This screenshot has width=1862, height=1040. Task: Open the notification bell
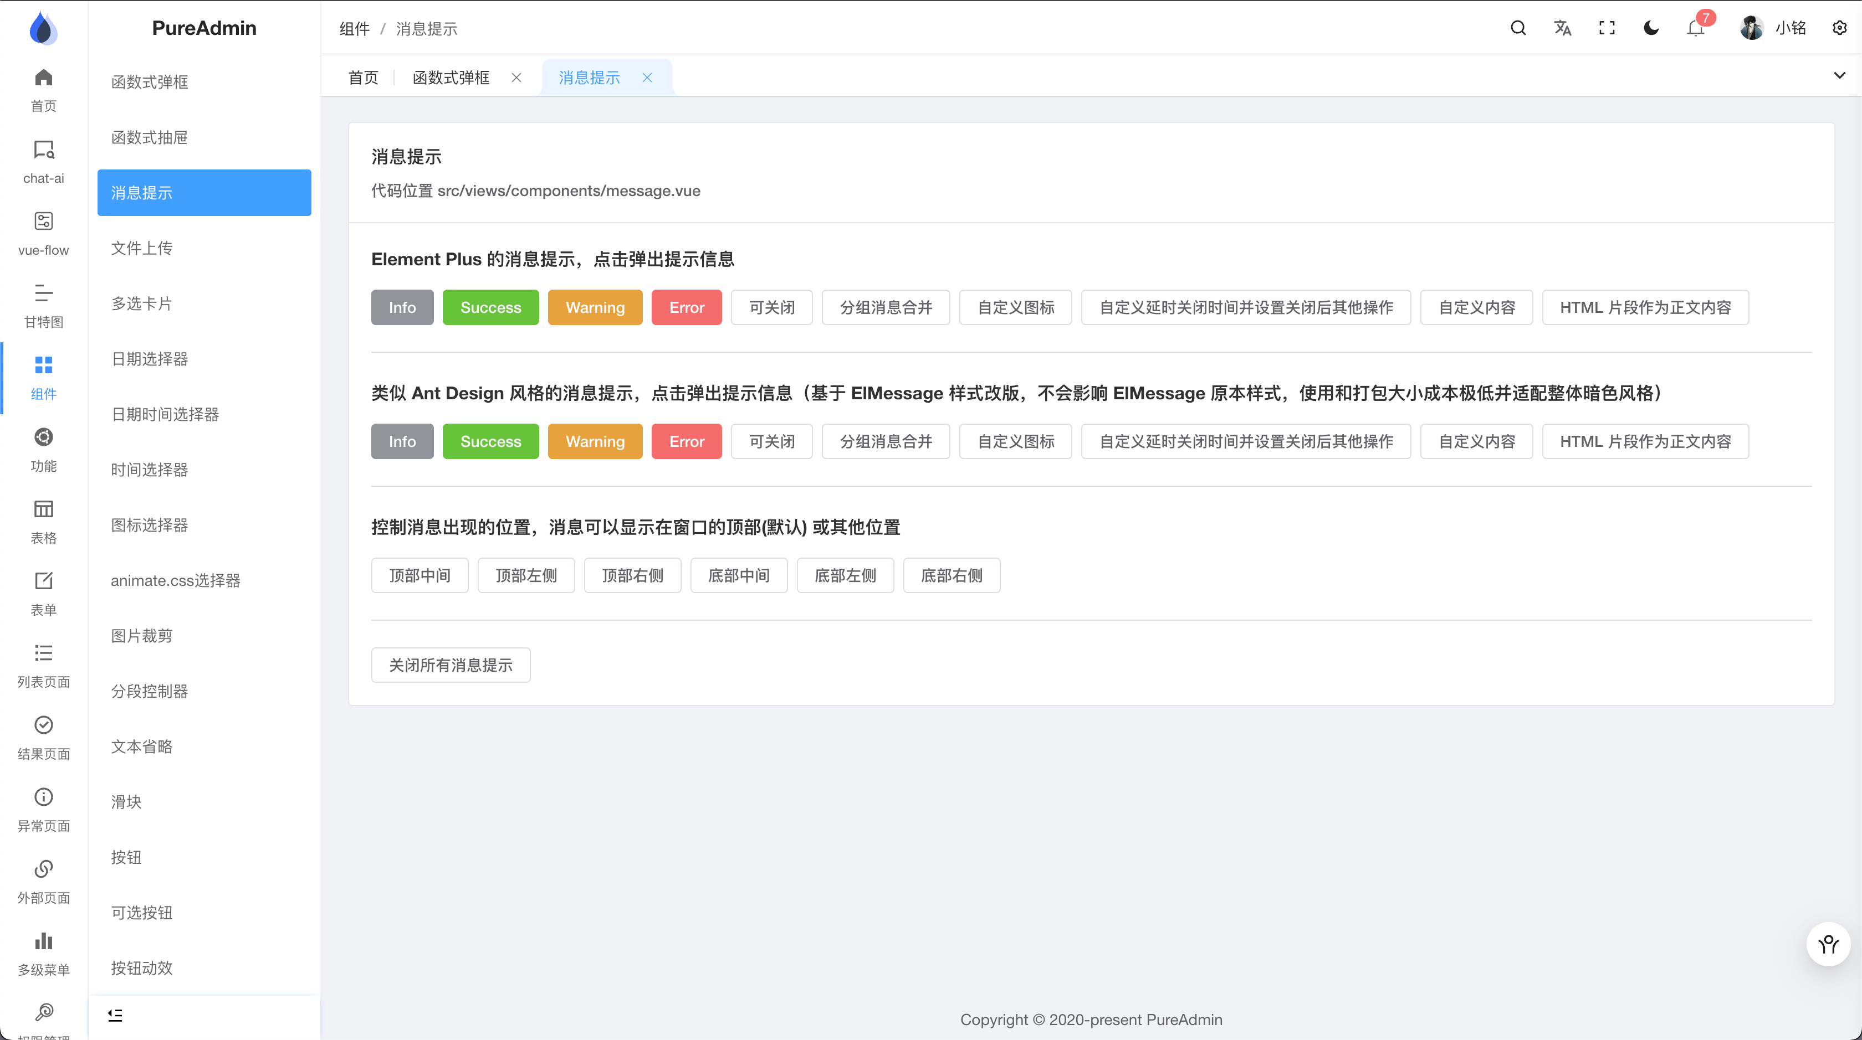click(1695, 28)
